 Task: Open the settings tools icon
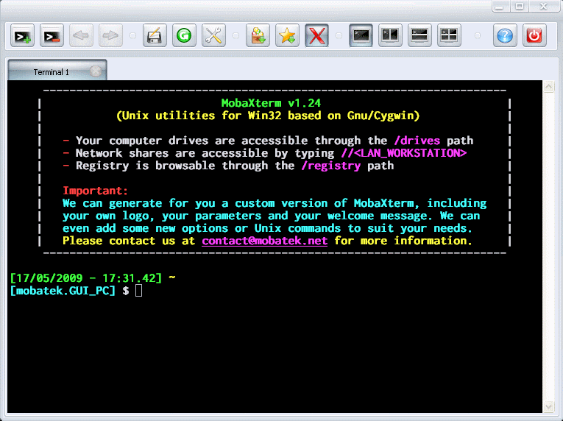click(213, 35)
